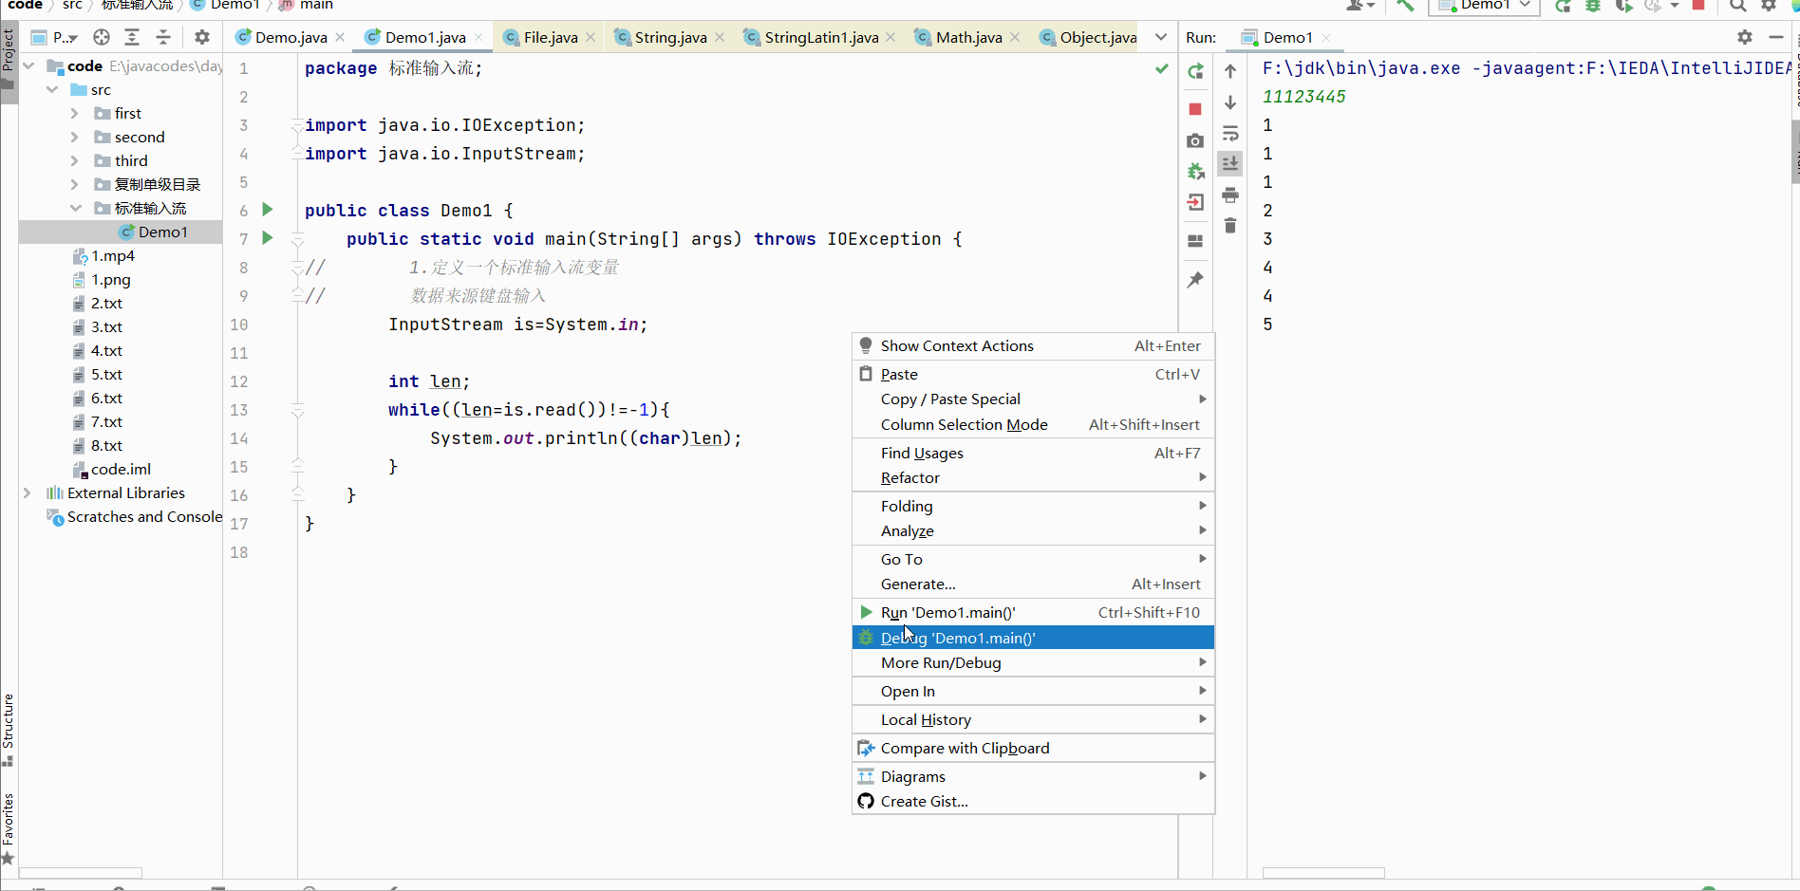The height and width of the screenshot is (891, 1800).
Task: Expand all items in Project tree
Action: point(132,37)
